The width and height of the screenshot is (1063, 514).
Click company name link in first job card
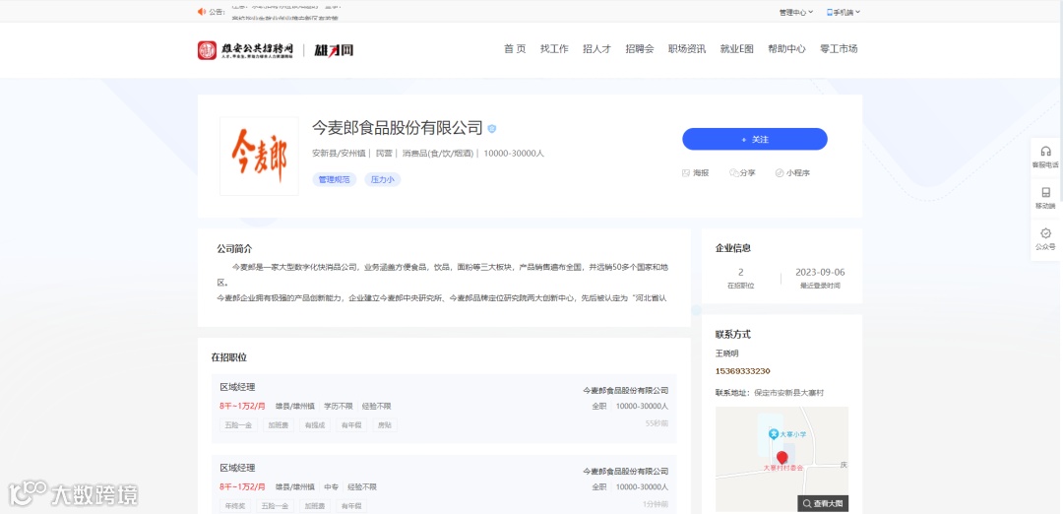[626, 391]
